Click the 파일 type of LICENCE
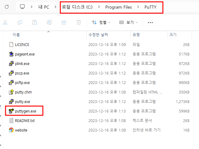Screen dimensions: 199x149 coord(136,45)
